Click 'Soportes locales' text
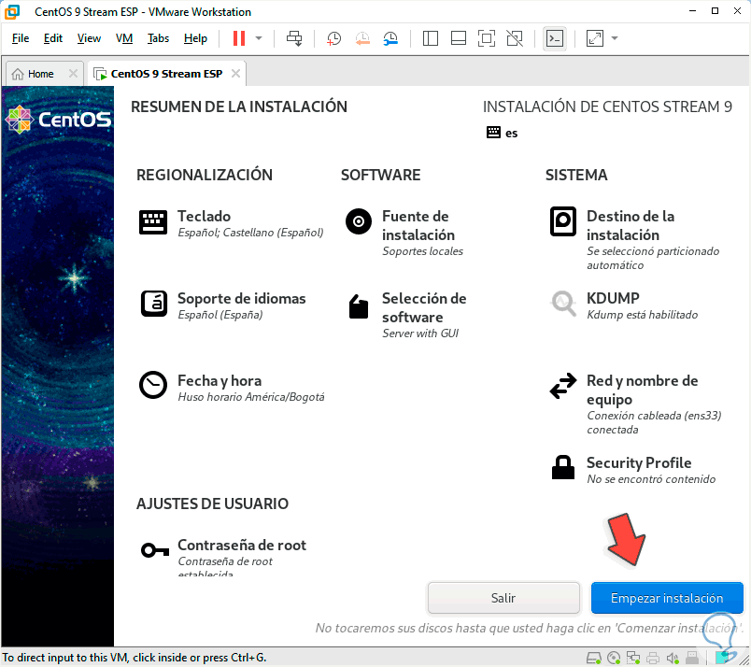Screen dimensions: 751x667 tap(422, 251)
